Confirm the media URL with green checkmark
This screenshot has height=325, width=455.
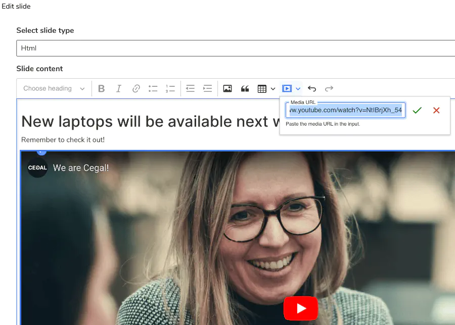(417, 110)
